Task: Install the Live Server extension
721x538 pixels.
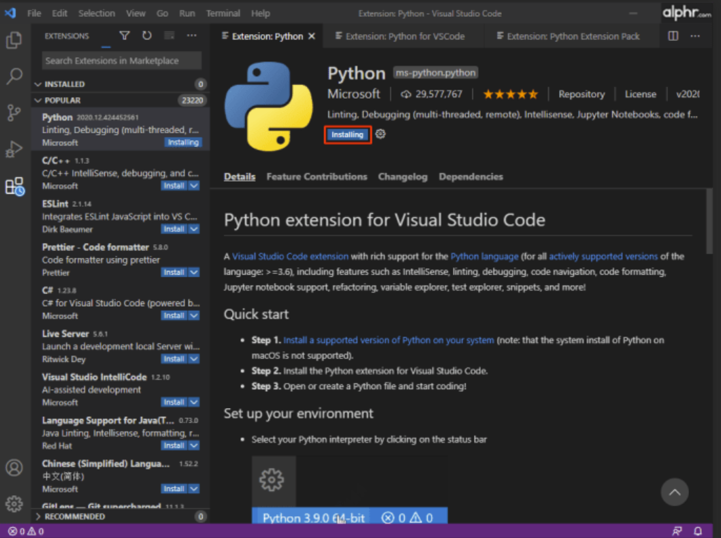Action: [x=174, y=359]
